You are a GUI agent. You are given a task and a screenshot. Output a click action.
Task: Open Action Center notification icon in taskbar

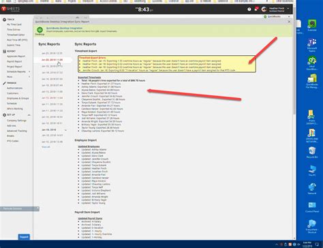(x=318, y=245)
